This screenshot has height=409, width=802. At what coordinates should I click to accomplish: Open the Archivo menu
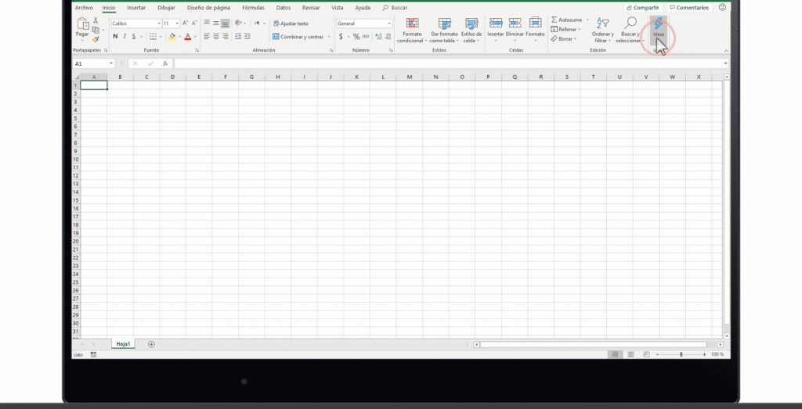pyautogui.click(x=84, y=8)
